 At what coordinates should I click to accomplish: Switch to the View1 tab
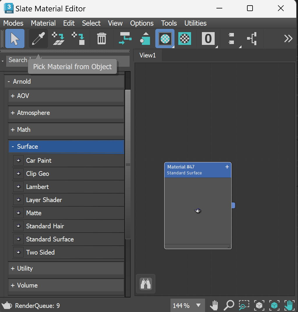coord(147,55)
